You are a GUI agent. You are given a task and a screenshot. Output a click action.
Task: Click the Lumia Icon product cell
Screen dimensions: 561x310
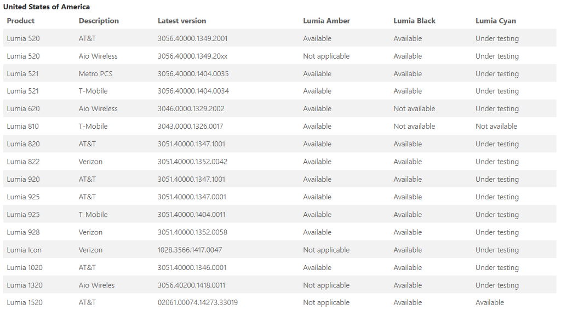tap(24, 250)
